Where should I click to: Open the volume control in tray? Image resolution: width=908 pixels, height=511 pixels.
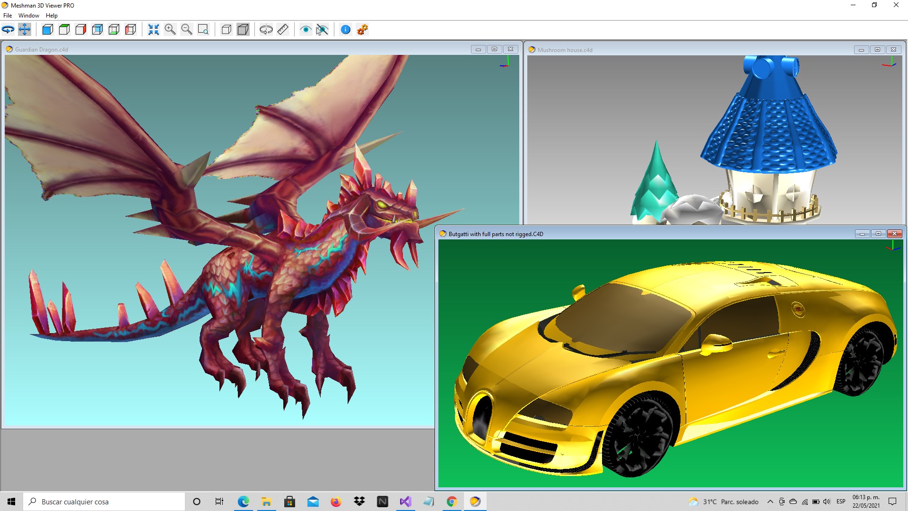point(827,502)
